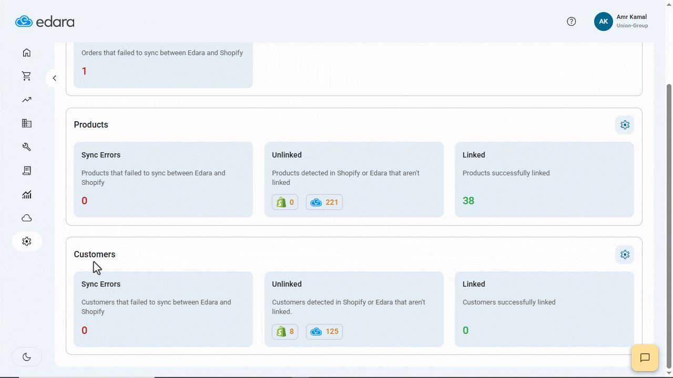
Task: Open the settings gear in sidebar
Action: [27, 241]
